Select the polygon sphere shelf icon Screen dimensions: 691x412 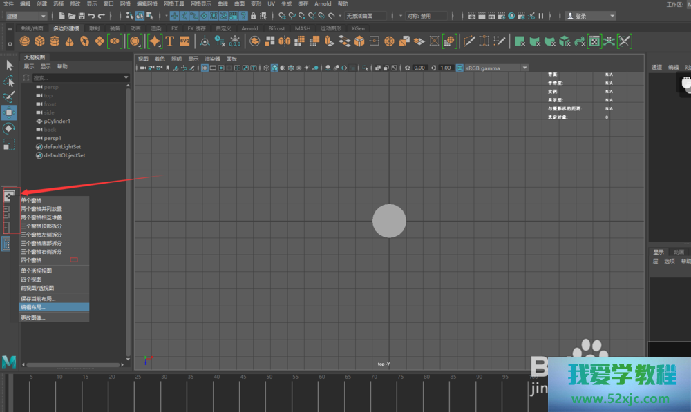coord(25,41)
